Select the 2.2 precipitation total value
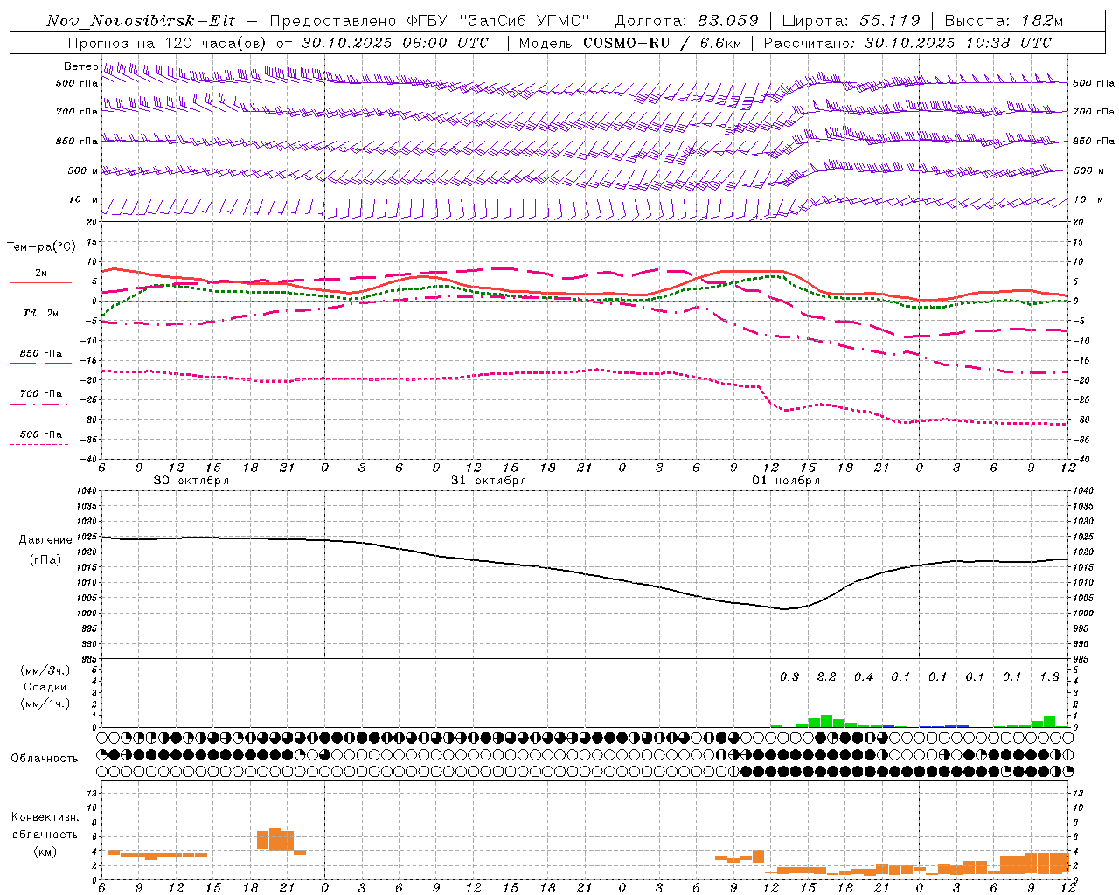1119x895 pixels. (x=826, y=677)
